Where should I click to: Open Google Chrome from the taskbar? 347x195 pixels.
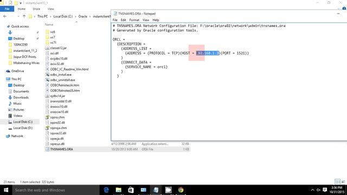pyautogui.click(x=181, y=190)
